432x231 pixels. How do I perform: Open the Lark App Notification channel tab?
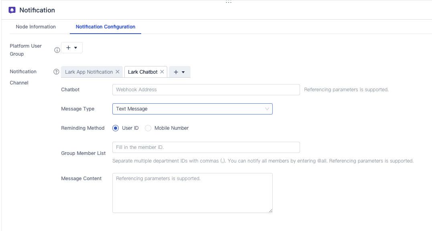click(x=89, y=72)
